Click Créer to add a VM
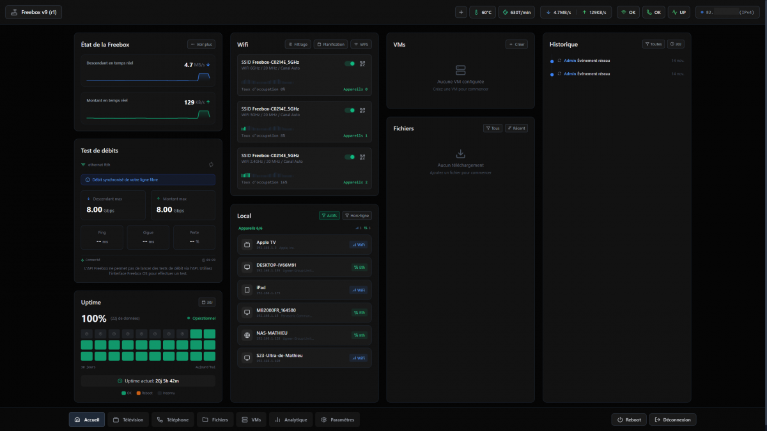This screenshot has width=767, height=431. (x=516, y=45)
